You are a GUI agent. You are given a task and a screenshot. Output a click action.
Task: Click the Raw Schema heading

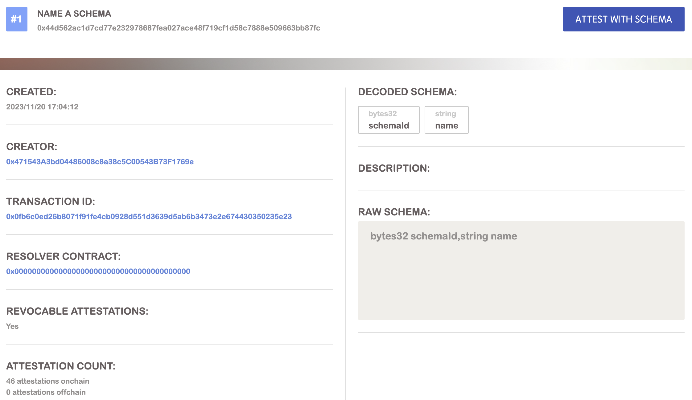pyautogui.click(x=394, y=212)
